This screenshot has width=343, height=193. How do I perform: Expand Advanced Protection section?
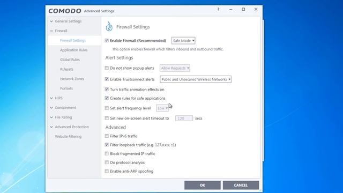(51, 127)
